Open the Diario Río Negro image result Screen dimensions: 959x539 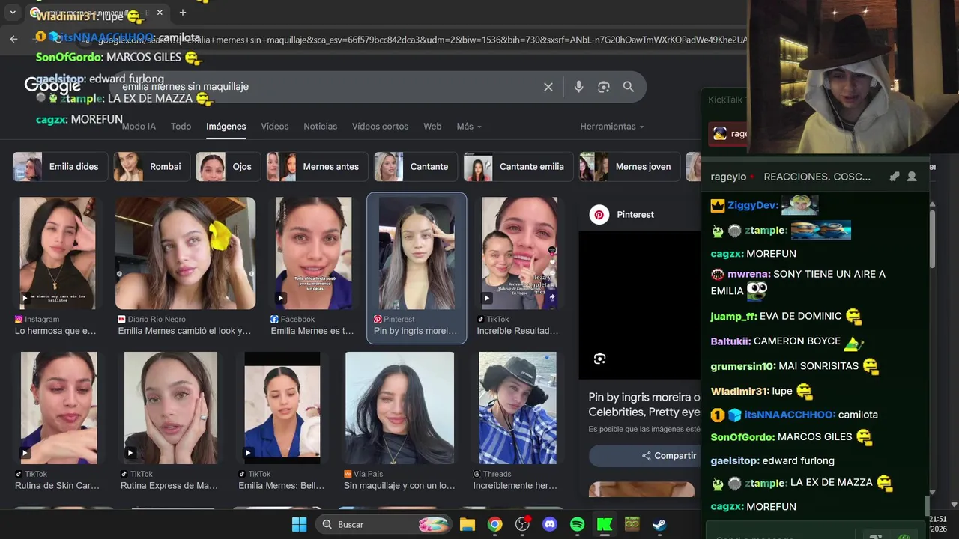click(x=185, y=253)
